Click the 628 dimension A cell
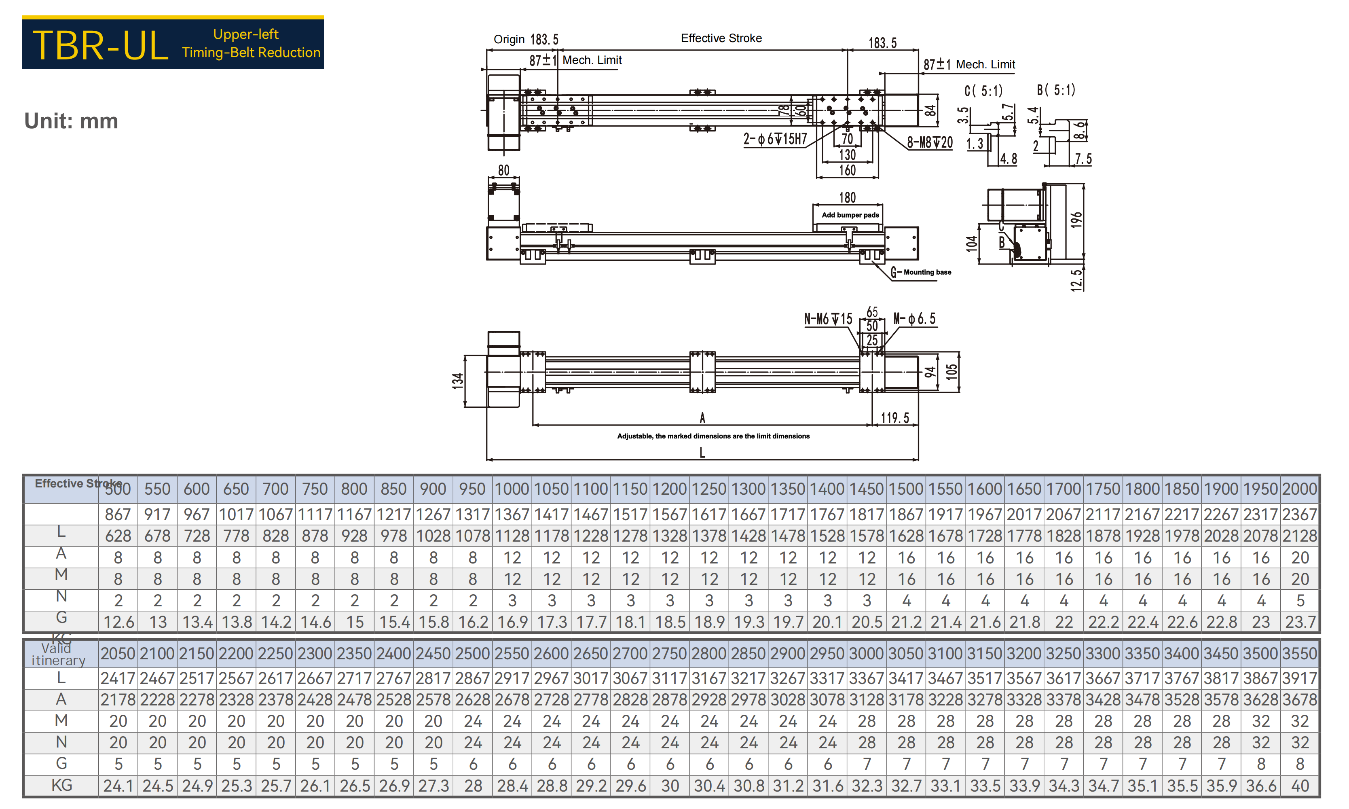Image resolution: width=1349 pixels, height=809 pixels. [x=118, y=536]
